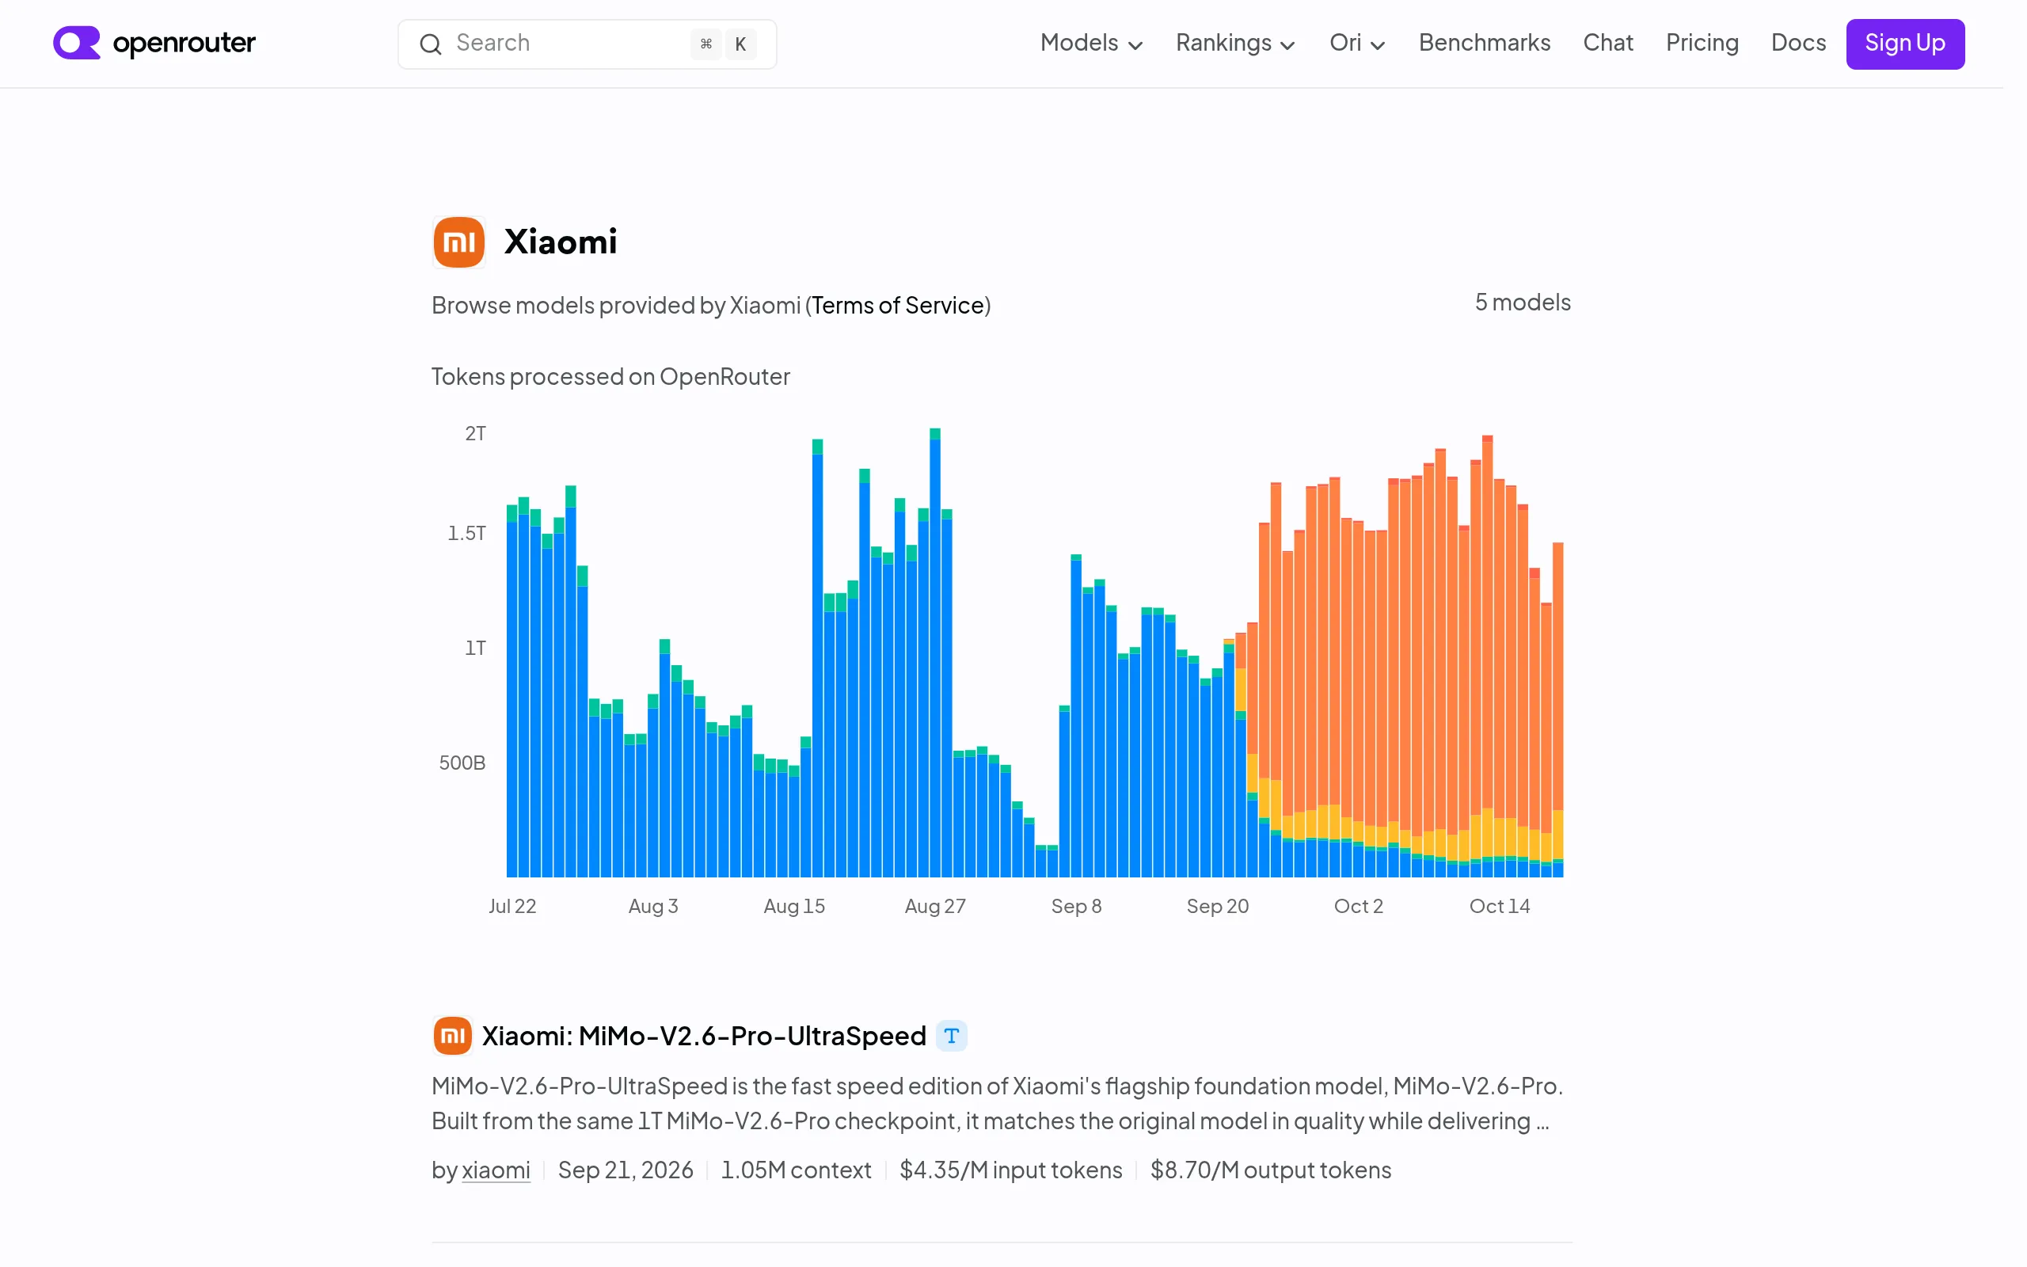Open the Terms of Service link

pyautogui.click(x=898, y=305)
